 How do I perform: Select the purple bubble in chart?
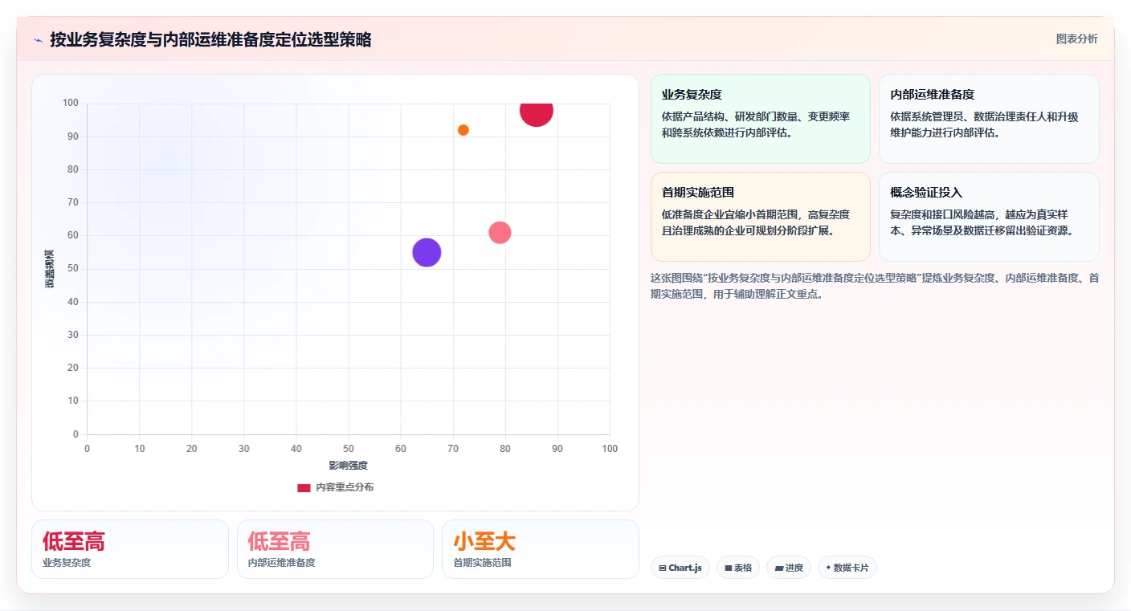pyautogui.click(x=427, y=252)
